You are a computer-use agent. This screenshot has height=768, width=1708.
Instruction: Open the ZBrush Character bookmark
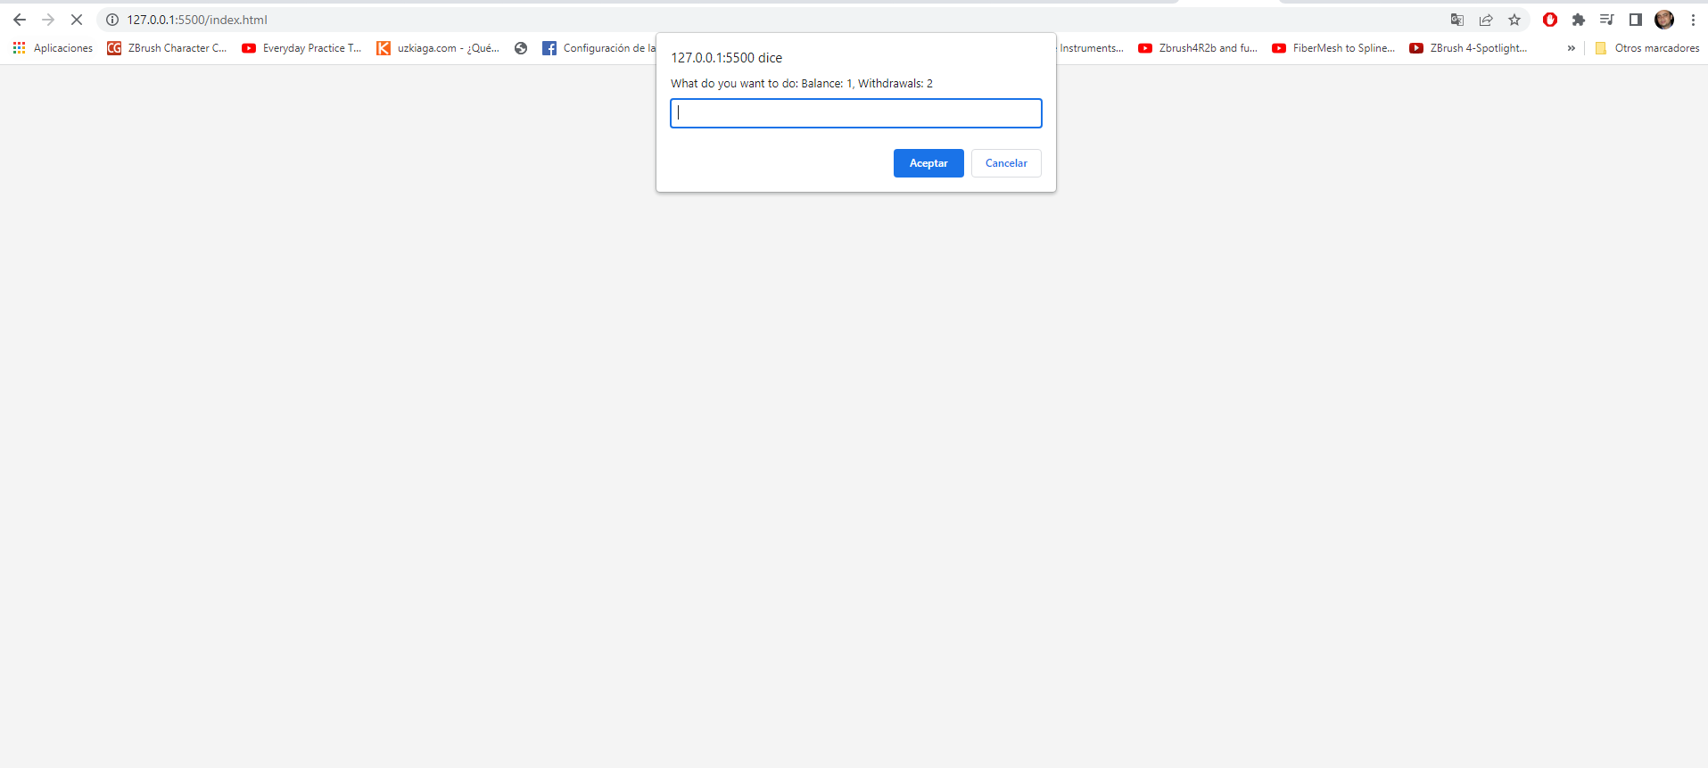coord(168,48)
